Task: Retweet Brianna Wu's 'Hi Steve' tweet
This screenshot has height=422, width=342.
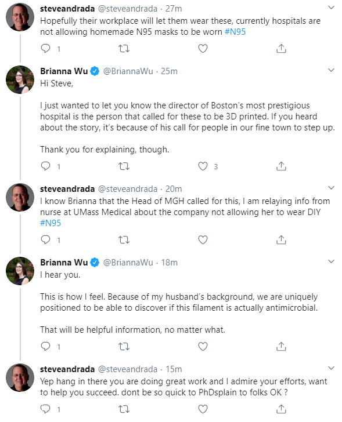Action: 124,166
